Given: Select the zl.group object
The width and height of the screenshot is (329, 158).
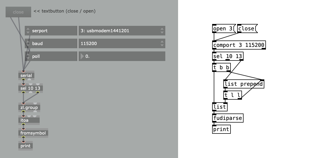Looking at the screenshot, I should [x=29, y=107].
